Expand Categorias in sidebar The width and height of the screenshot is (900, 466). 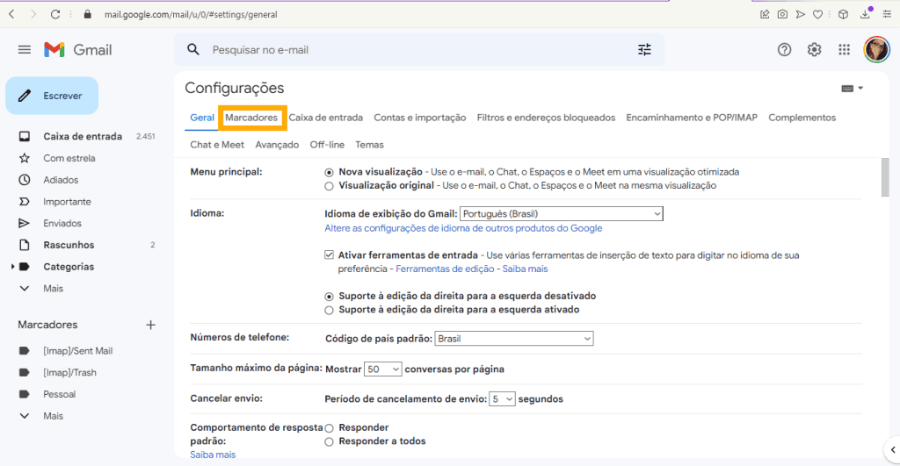coord(12,267)
